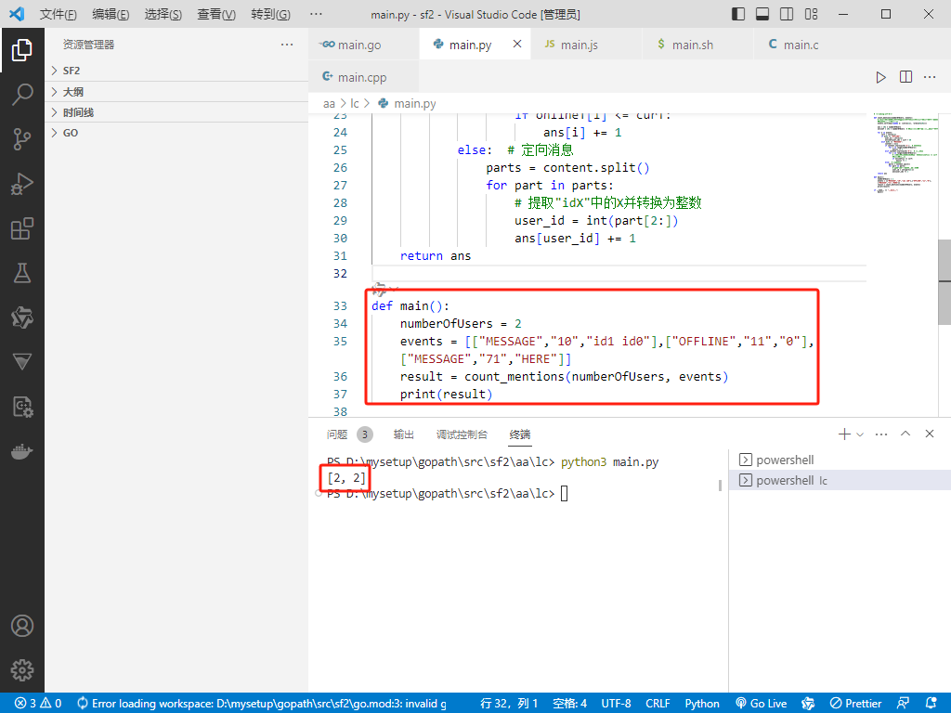Change indentation via 空格: 4
The height and width of the screenshot is (713, 951).
click(570, 704)
